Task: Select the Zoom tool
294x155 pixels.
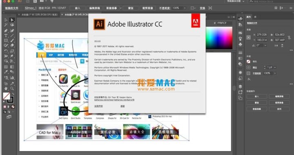Action: click(12, 89)
